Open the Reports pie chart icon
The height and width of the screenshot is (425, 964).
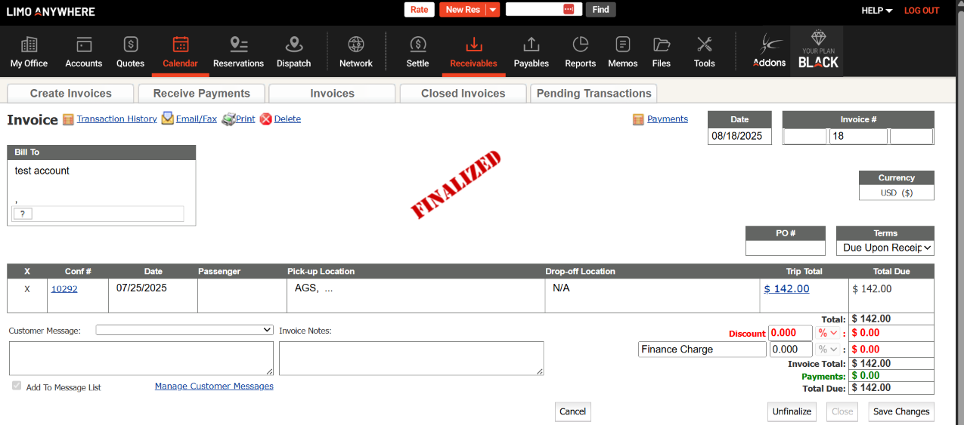580,45
